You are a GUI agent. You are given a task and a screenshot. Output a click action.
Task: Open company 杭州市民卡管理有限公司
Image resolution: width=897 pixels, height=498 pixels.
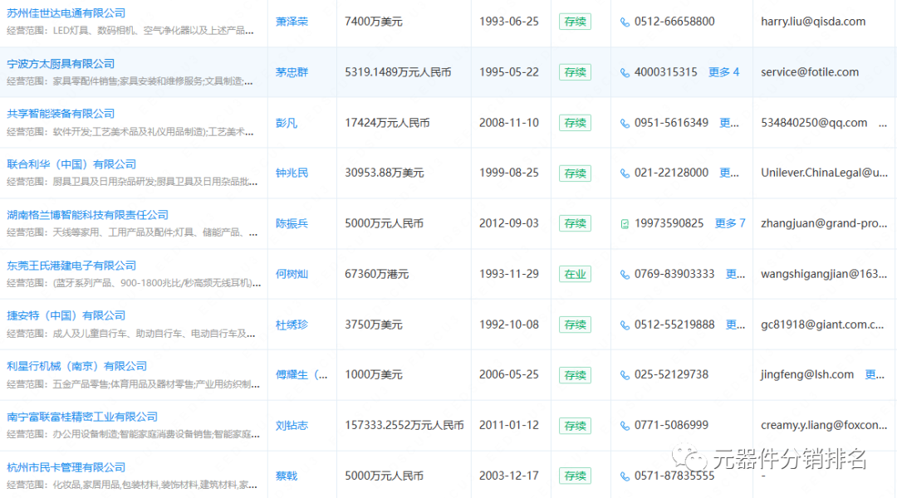click(66, 467)
